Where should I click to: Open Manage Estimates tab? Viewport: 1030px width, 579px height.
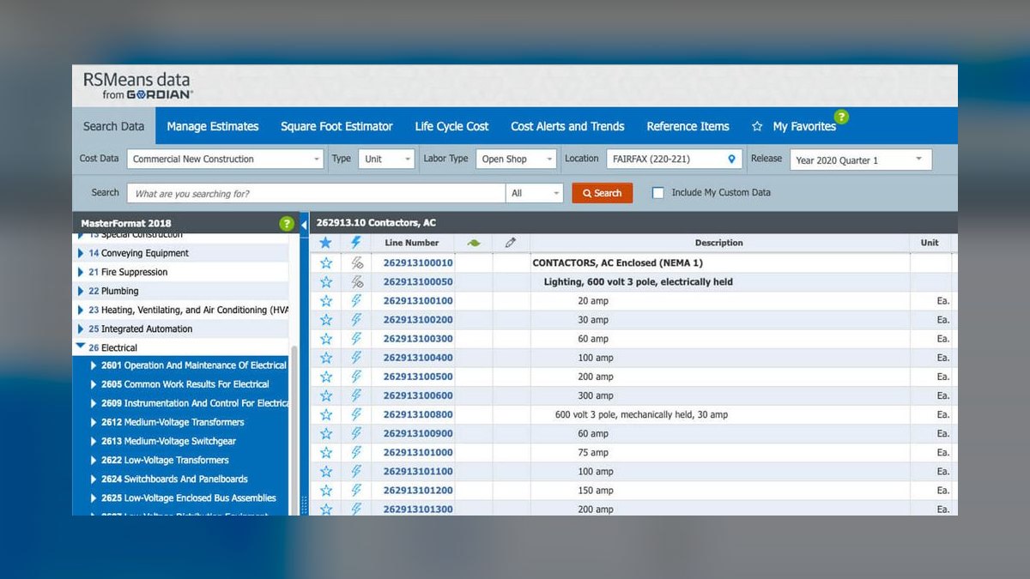pyautogui.click(x=213, y=126)
